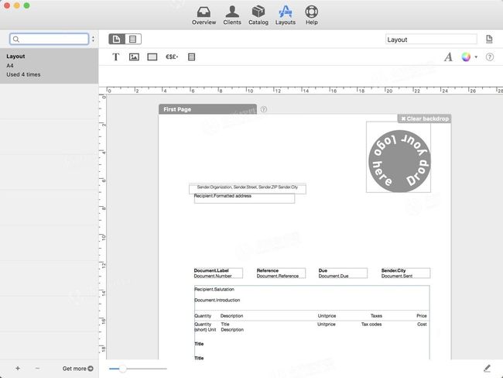Click the pencil edit icon
Viewport: 503px width, 378px height.
click(487, 369)
